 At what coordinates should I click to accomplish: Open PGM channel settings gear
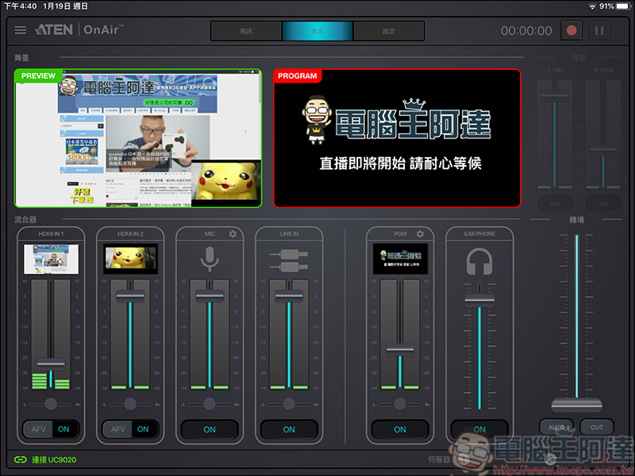[x=420, y=233]
